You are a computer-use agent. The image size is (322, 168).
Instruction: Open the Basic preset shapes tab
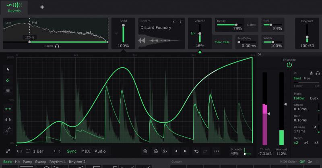point(8,162)
